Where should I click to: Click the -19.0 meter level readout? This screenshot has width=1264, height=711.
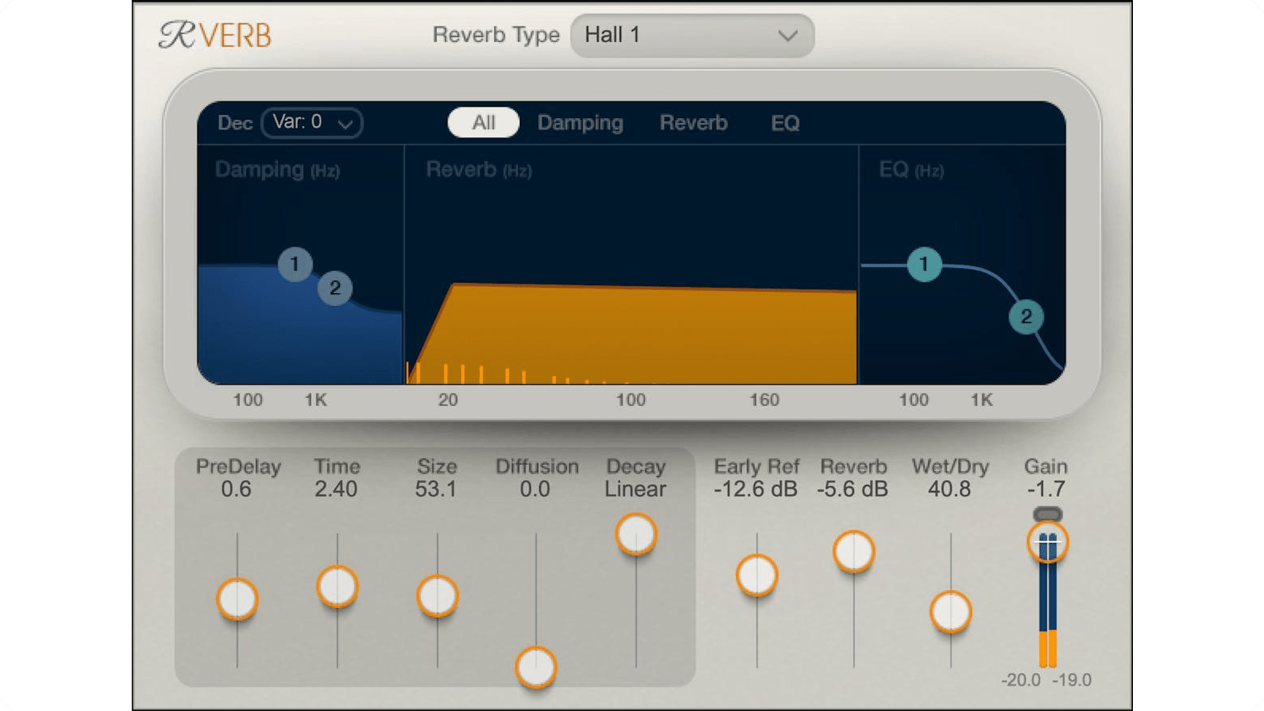tap(1072, 680)
